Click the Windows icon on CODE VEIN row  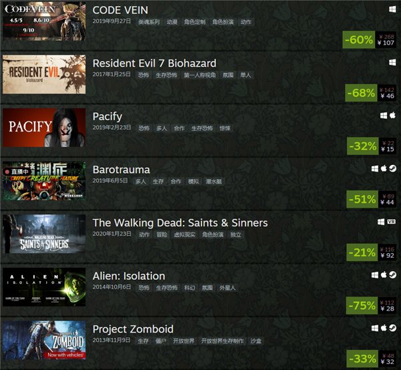392,9
